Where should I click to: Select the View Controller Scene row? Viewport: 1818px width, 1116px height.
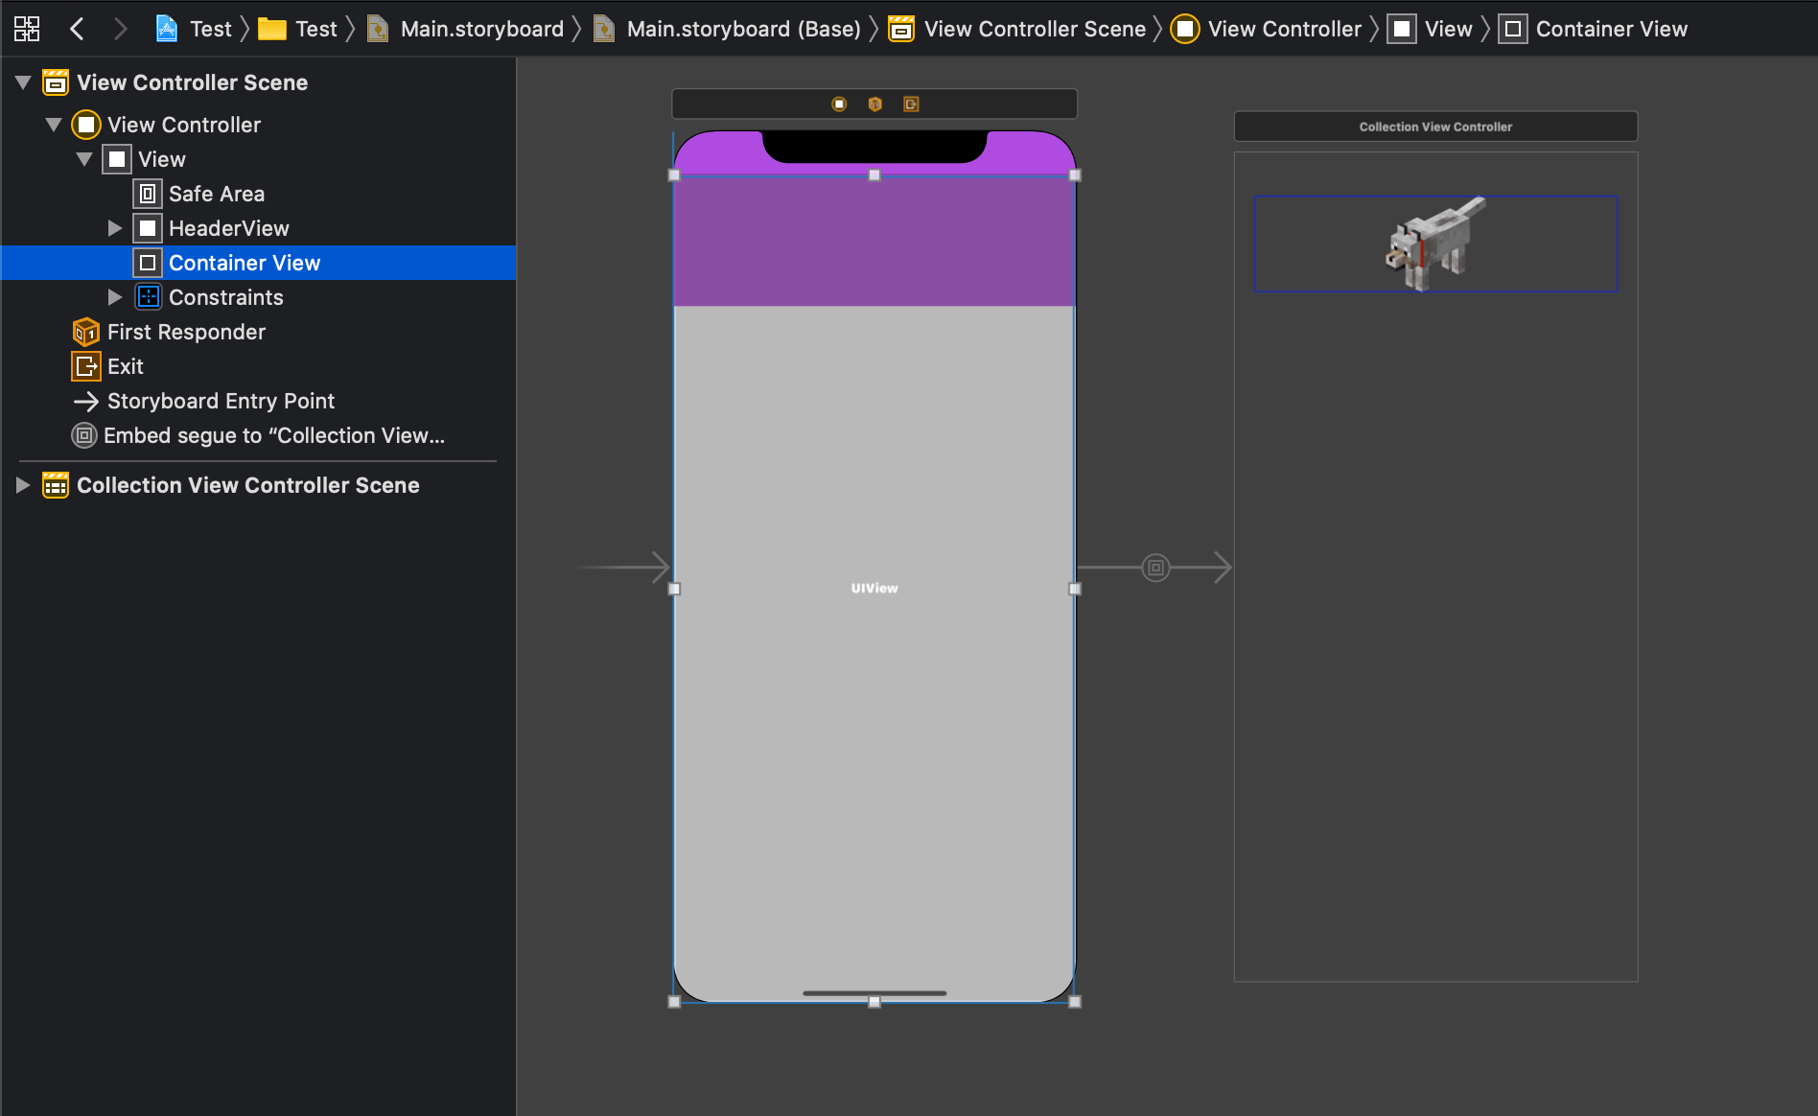(x=259, y=82)
